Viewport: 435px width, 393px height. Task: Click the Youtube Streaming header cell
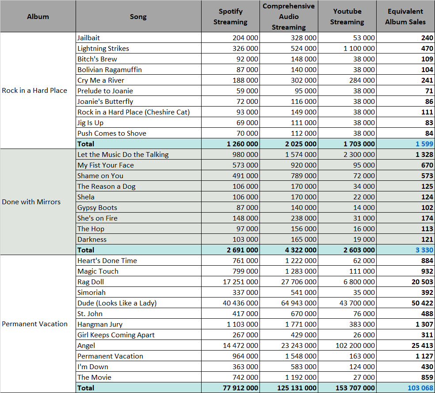tap(347, 16)
